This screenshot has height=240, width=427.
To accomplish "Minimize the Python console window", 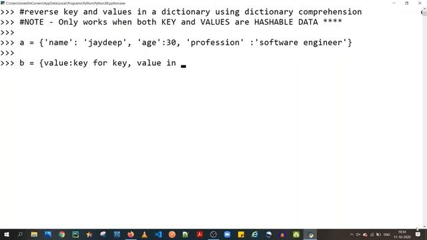I will (394, 3).
